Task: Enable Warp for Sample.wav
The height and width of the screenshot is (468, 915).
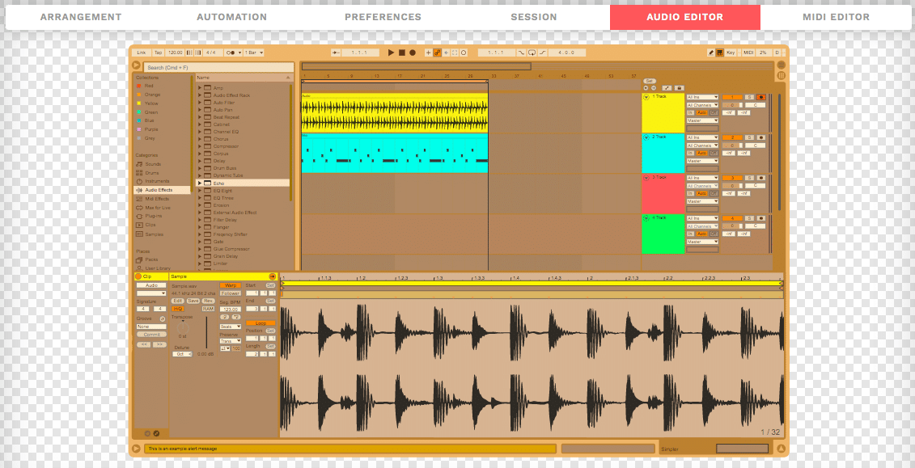Action: coord(231,285)
